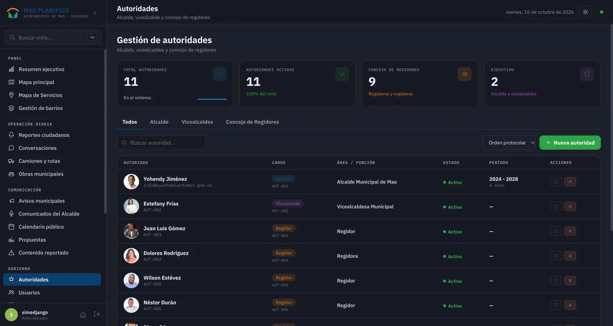Open Contenido reportado
613x326 pixels.
[x=52, y=253]
